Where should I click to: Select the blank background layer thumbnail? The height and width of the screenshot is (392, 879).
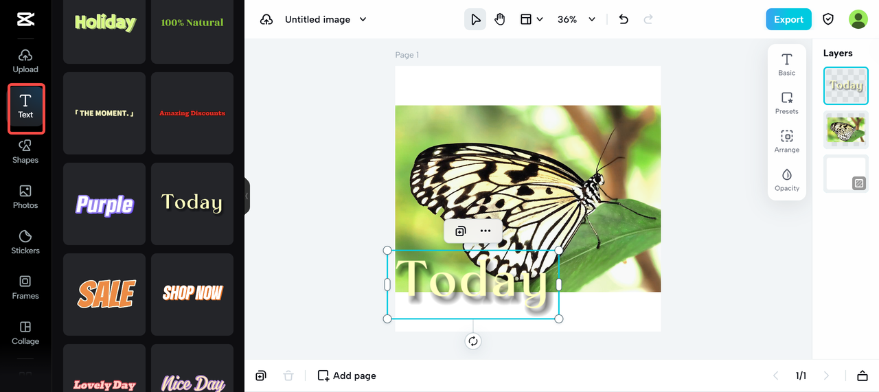pos(846,174)
